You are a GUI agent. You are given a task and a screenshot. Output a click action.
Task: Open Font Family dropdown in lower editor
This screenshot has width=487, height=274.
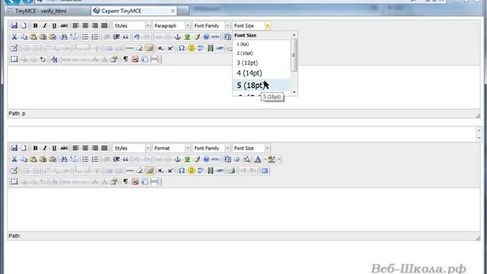pos(211,148)
